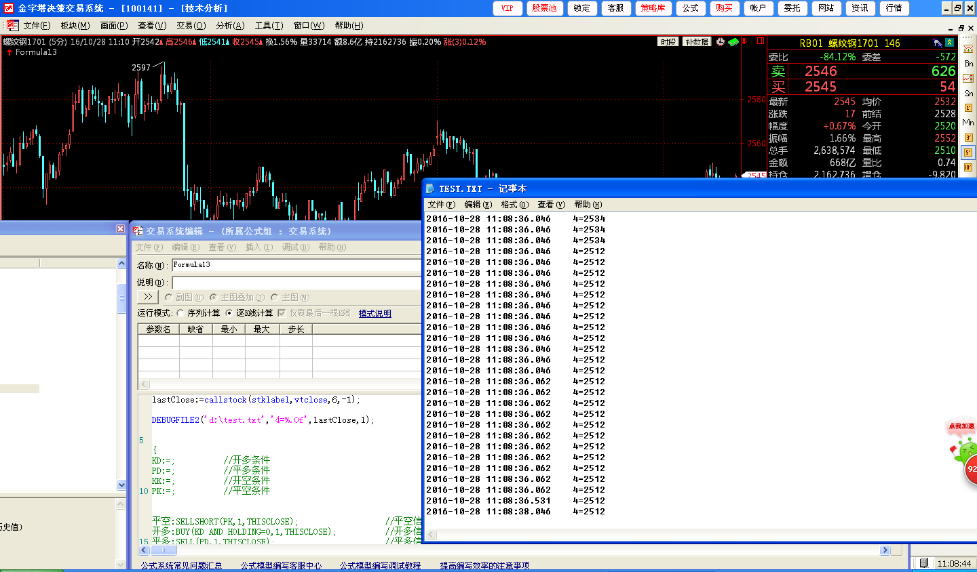
Task: Open the 工具(T) menu
Action: click(x=269, y=26)
